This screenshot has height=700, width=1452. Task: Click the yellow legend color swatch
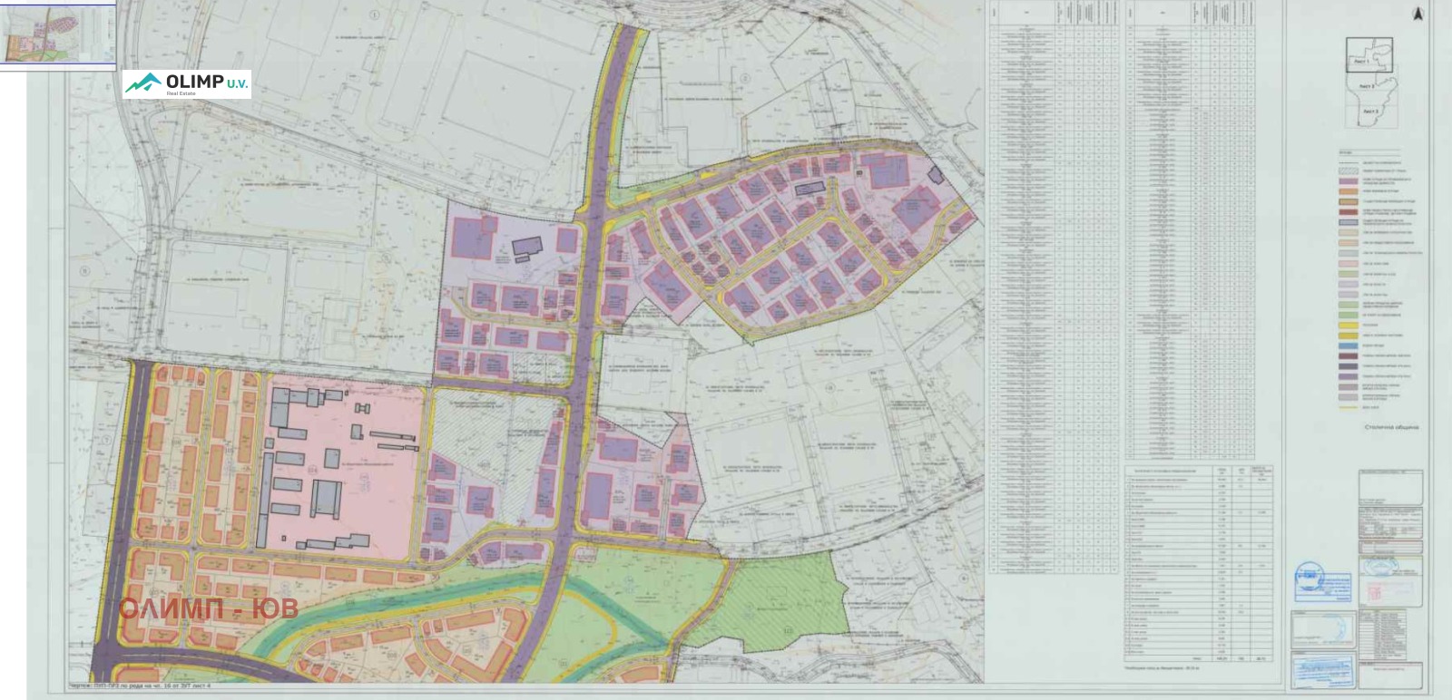pos(1347,324)
